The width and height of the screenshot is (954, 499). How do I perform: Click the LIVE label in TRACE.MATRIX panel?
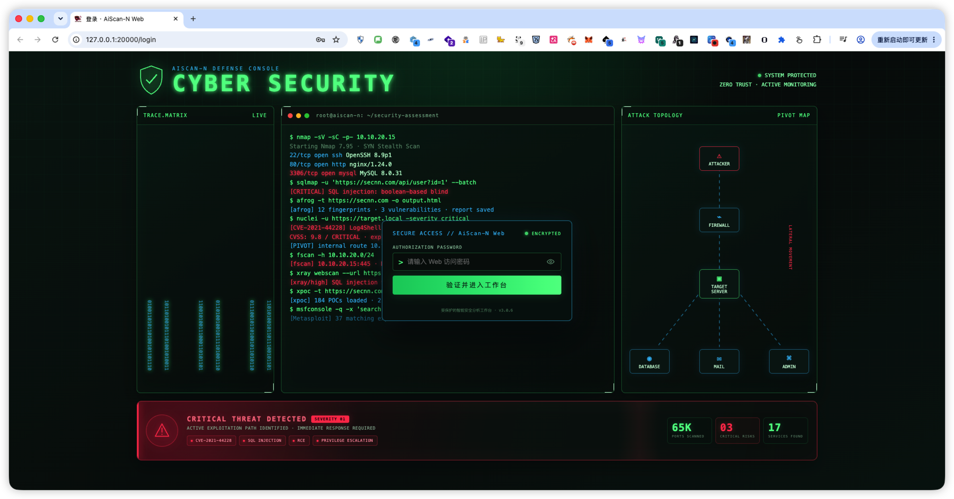point(259,115)
